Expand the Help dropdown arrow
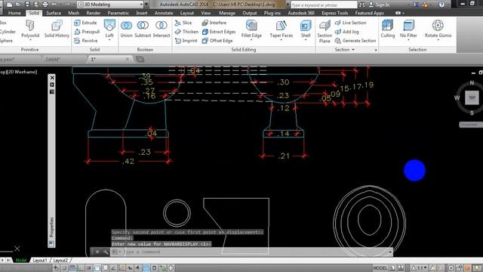This screenshot has height=272, width=483. pos(448,5)
